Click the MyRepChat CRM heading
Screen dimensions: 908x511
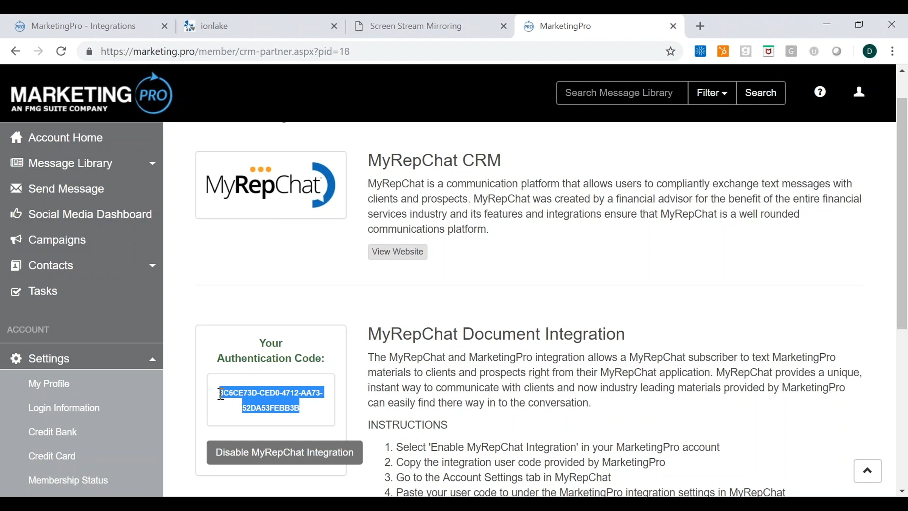[x=434, y=160]
